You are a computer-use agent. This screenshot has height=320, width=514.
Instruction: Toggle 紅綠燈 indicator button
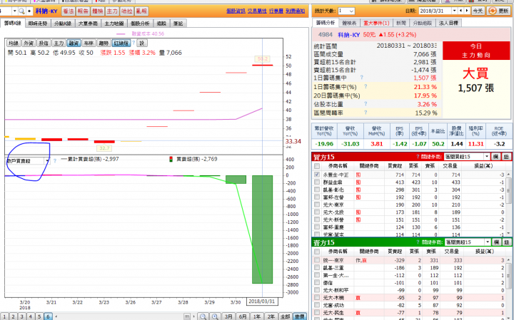[x=121, y=43]
